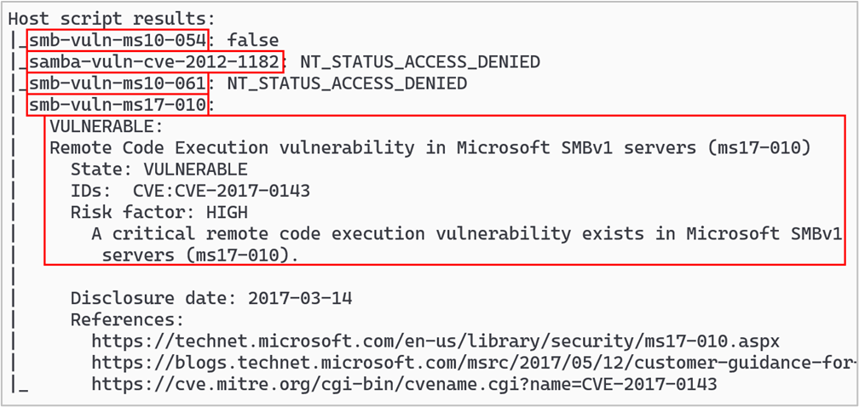Select the "A critical remote code execution" description line

(x=467, y=234)
